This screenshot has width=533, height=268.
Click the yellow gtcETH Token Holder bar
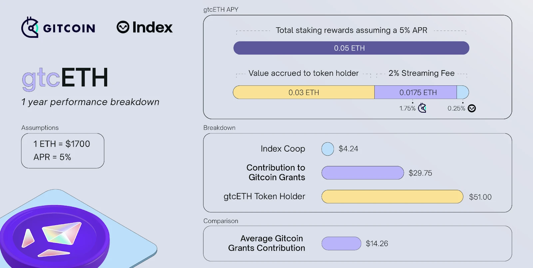[392, 197]
